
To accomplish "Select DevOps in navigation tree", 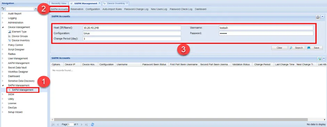I will 12,108.
